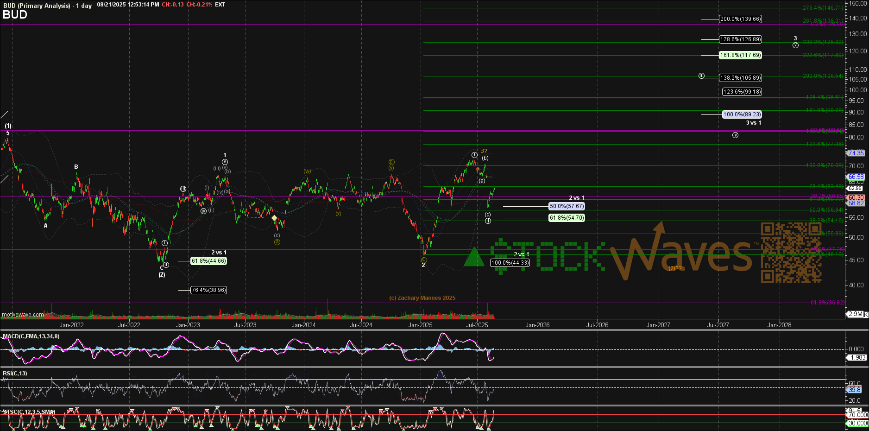The width and height of the screenshot is (869, 431).
Task: Click the '3 vs 1' extension label
Action: pyautogui.click(x=753, y=123)
